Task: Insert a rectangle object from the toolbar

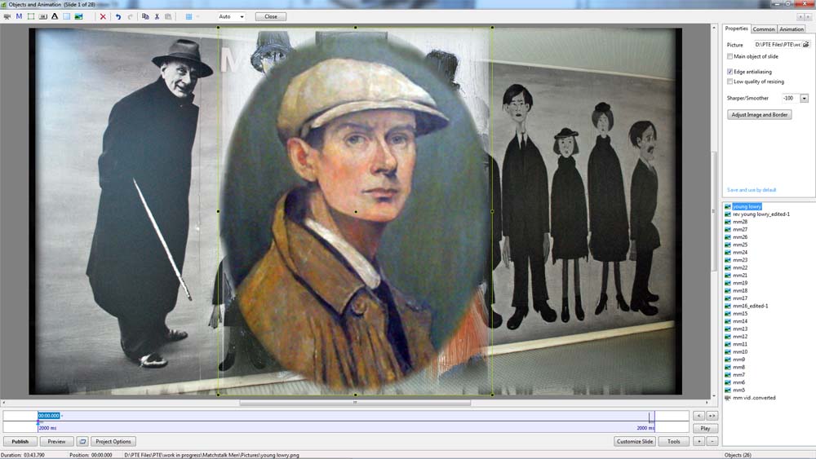Action: tap(67, 16)
